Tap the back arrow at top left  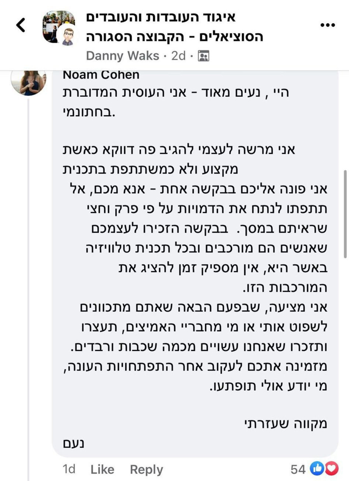coord(21,25)
